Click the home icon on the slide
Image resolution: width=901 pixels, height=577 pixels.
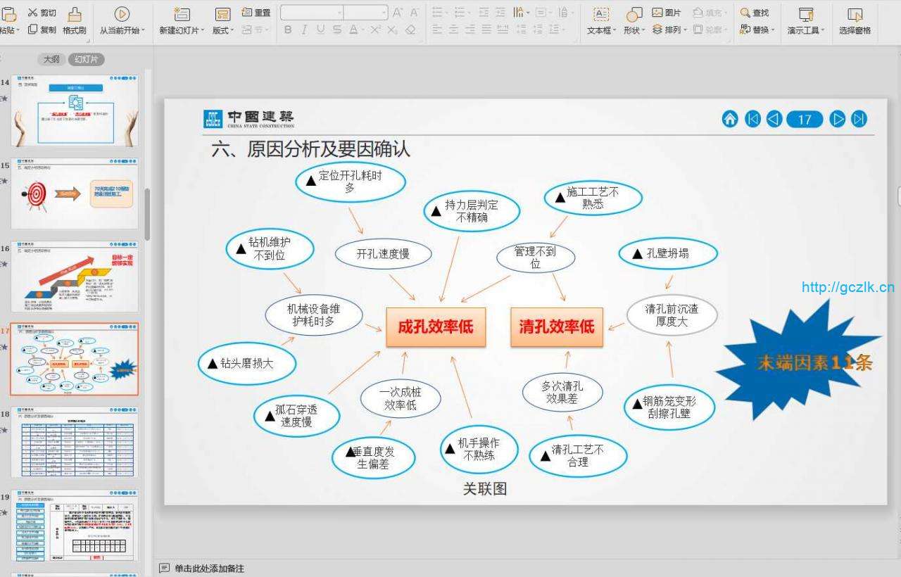730,119
